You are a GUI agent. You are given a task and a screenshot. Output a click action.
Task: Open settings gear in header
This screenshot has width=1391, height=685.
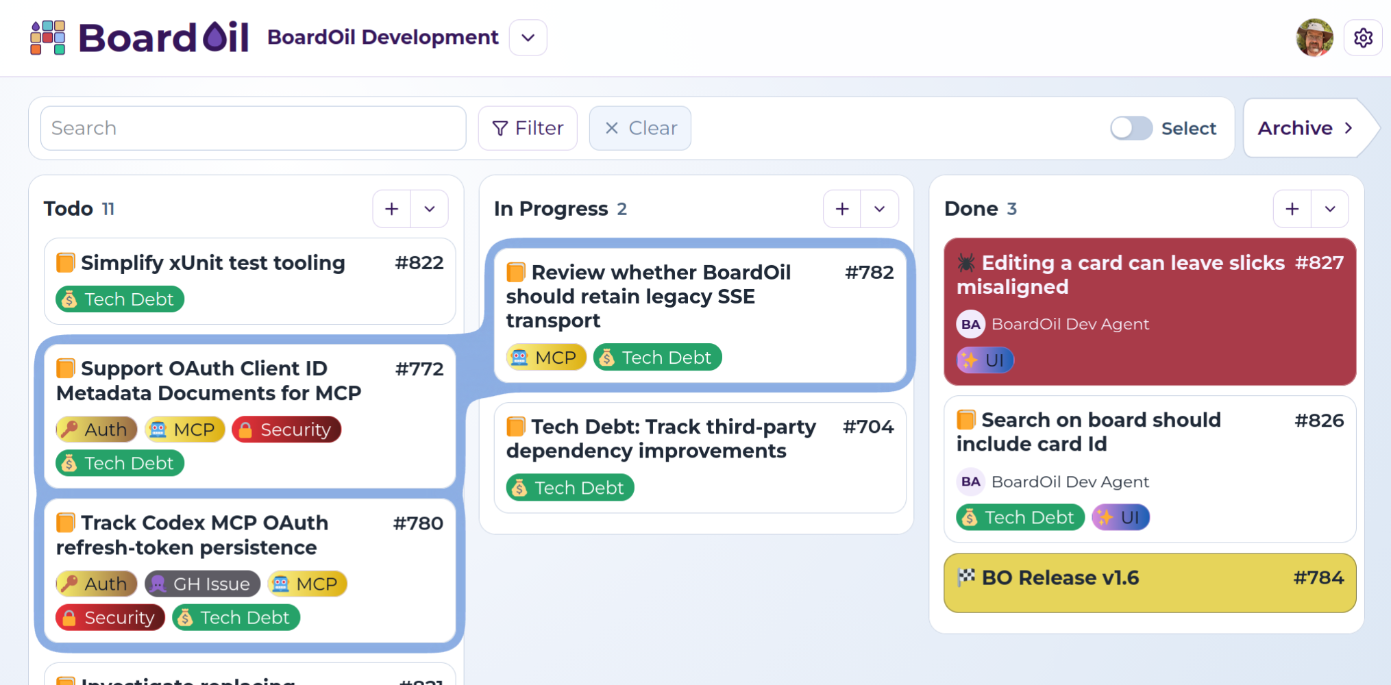(1363, 38)
